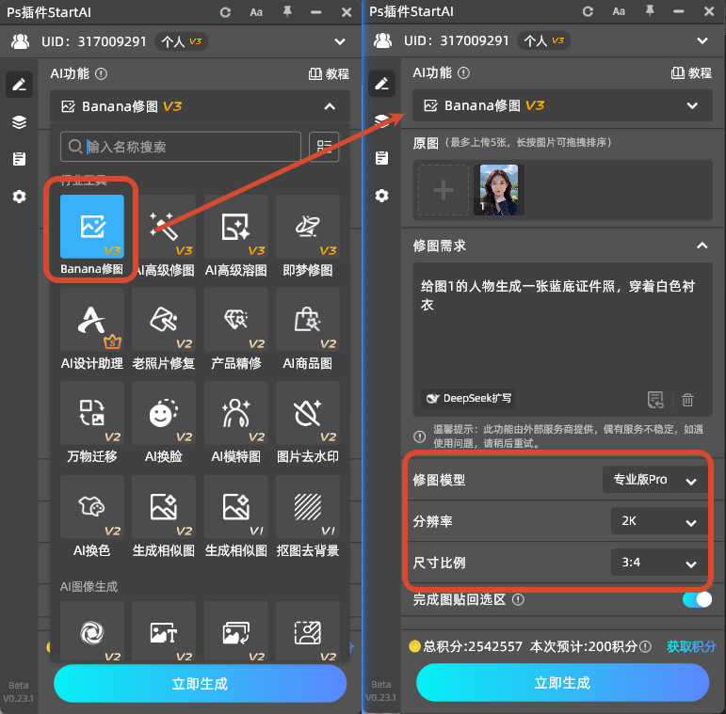Open the AI高级修图 magic wand tool
726x714 pixels.
pyautogui.click(x=164, y=227)
